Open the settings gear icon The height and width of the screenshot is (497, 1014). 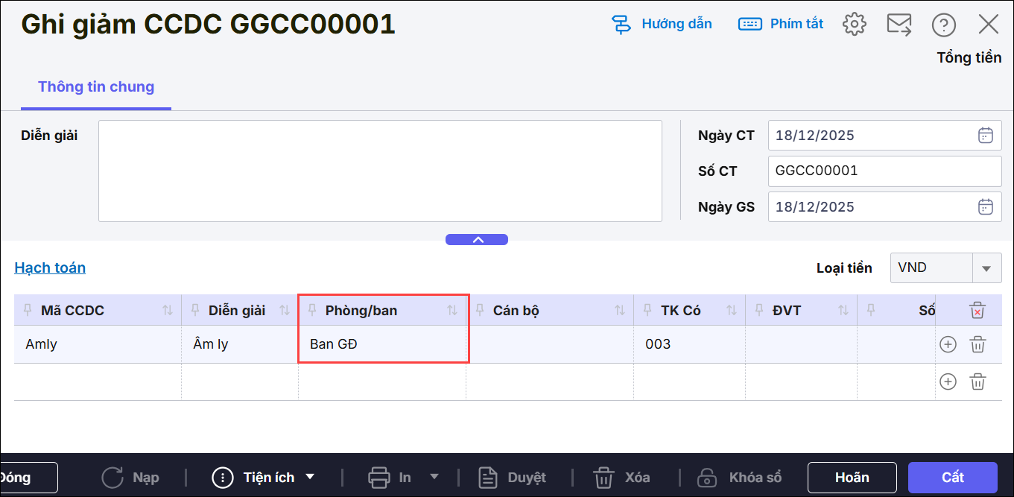point(854,25)
